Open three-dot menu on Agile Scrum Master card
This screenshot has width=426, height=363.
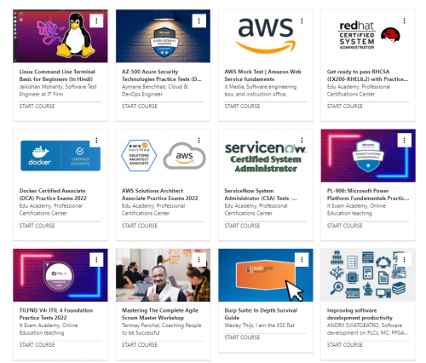click(x=199, y=260)
